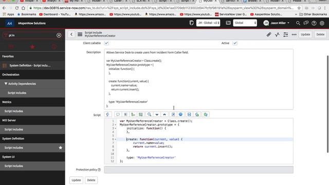Open the System UI navigator section
This screenshot has height=185, width=329.
pyautogui.click(x=32, y=157)
